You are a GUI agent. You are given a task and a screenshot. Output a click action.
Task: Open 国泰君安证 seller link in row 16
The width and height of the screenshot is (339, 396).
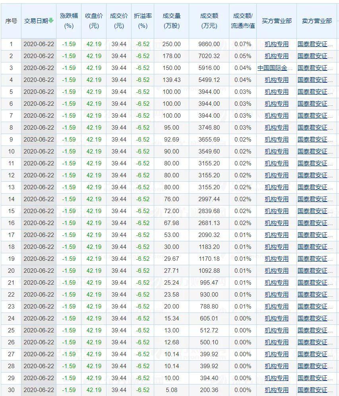(x=315, y=223)
